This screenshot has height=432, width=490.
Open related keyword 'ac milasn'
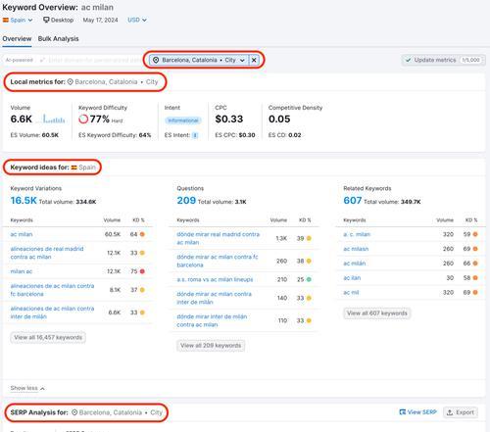(356, 249)
